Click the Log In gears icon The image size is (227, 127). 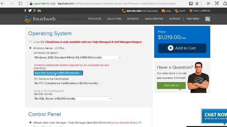[177, 11]
